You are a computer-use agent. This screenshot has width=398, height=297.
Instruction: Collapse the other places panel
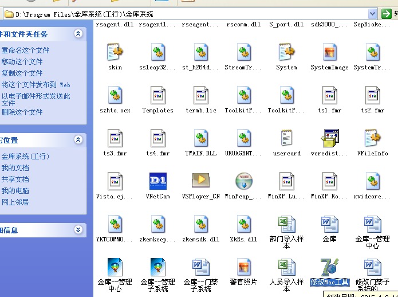(78, 140)
